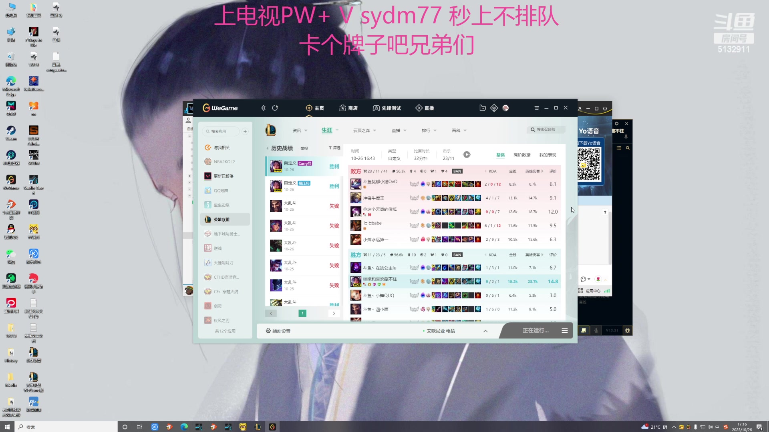
Task: Open the 排行 dropdown menu
Action: pyautogui.click(x=429, y=130)
